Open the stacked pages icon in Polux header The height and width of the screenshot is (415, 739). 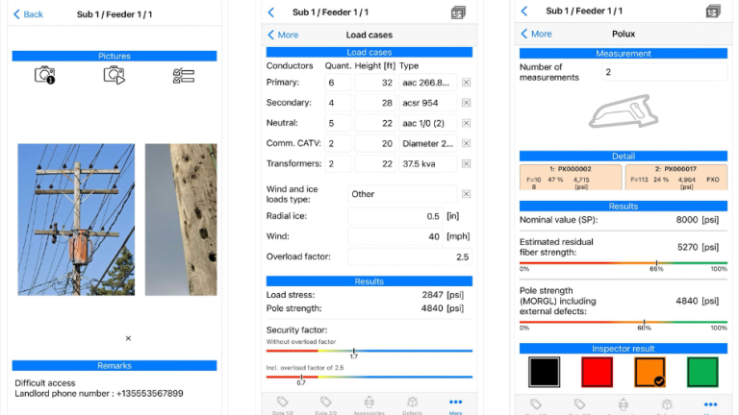click(x=713, y=11)
